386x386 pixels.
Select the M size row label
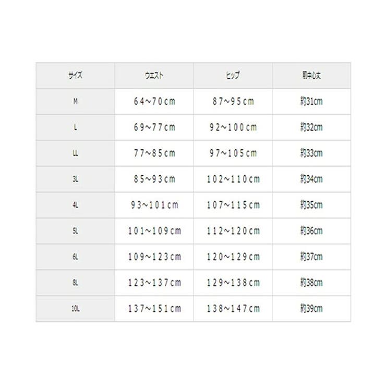coord(75,101)
